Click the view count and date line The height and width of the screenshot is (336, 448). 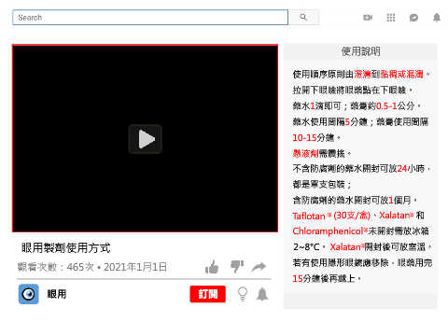pyautogui.click(x=92, y=267)
